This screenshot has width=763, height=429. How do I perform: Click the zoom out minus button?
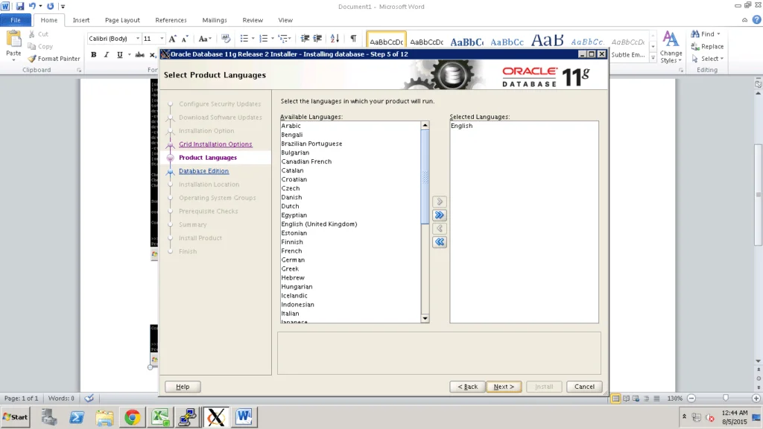pos(691,399)
